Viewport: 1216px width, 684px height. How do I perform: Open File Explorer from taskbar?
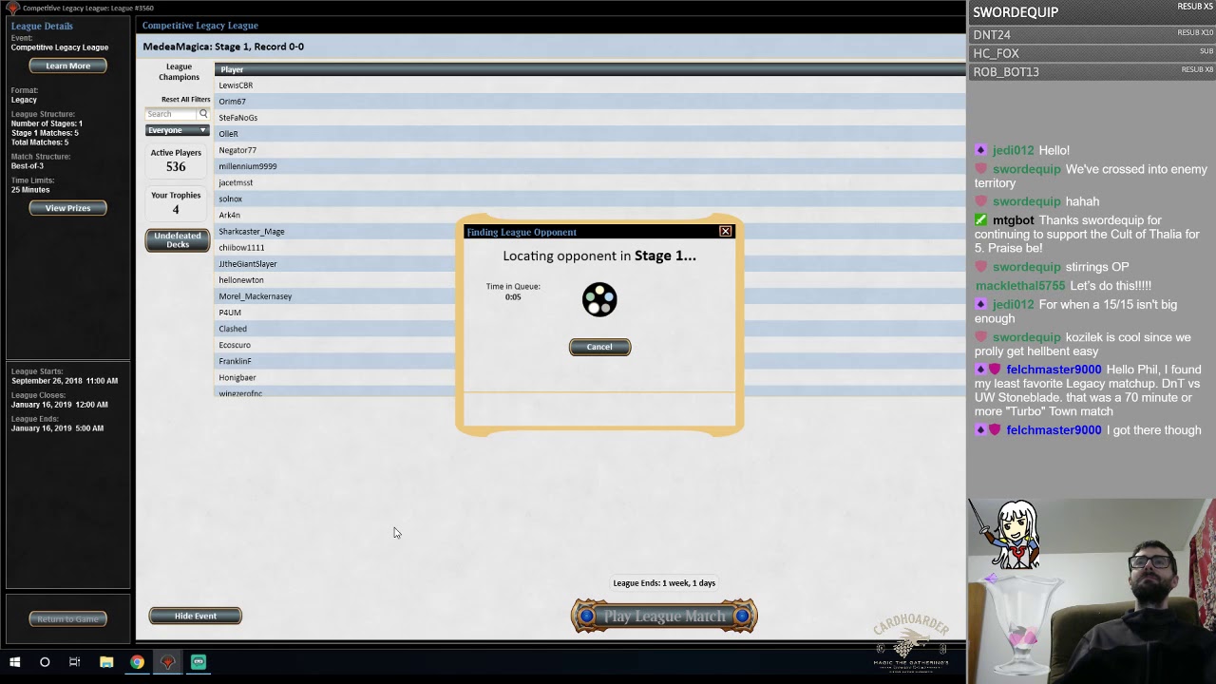click(106, 662)
